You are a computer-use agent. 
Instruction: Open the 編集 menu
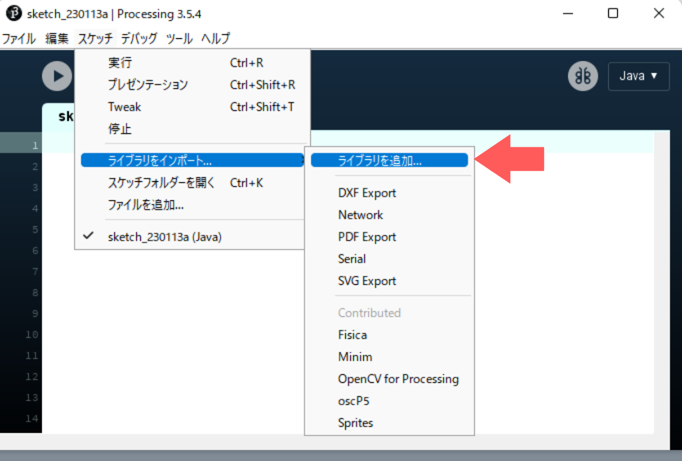coord(57,39)
